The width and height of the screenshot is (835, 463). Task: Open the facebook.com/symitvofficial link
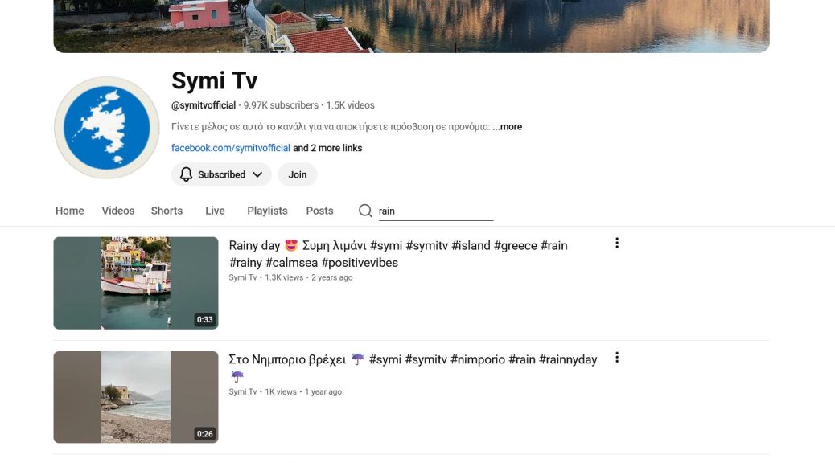230,148
